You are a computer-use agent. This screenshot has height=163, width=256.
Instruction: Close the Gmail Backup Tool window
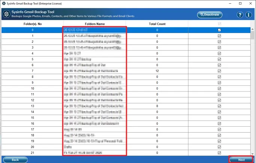250,3
